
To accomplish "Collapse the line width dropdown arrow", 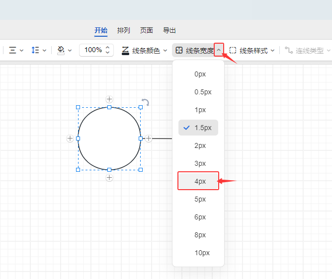I will click(x=219, y=50).
